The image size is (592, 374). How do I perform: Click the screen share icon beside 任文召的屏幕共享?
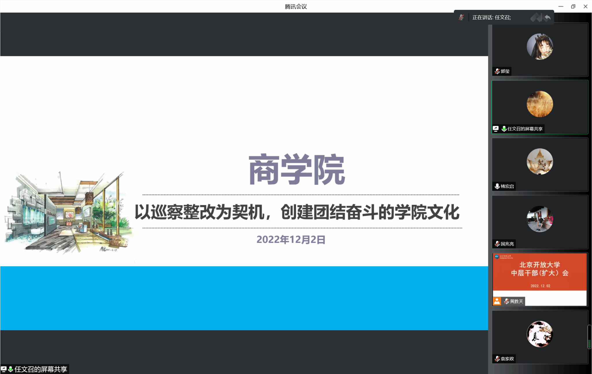coord(496,129)
